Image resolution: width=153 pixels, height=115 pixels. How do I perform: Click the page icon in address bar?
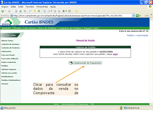coord(12,16)
